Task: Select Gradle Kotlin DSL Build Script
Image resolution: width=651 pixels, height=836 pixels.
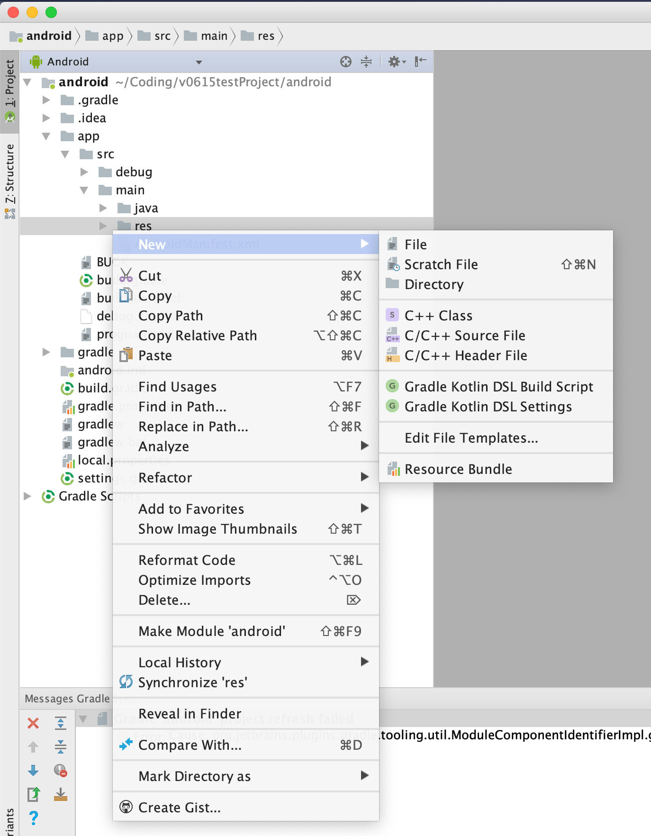Action: tap(496, 387)
